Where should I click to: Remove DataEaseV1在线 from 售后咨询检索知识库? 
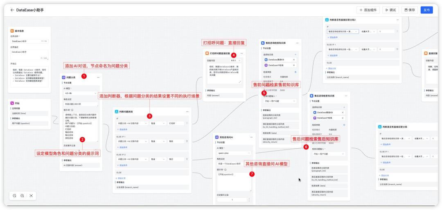[343, 118]
